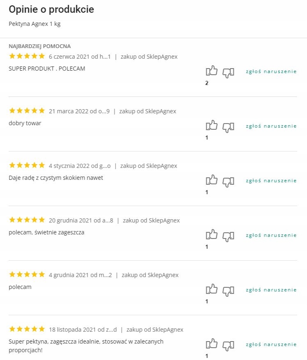Viewport: 307px width, 360px height.
Task: Like the 4 grudnia 2021 "polecam" review
Action: (x=211, y=289)
